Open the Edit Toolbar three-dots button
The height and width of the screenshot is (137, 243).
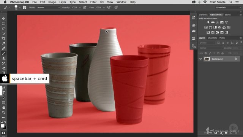click(x=3, y=118)
